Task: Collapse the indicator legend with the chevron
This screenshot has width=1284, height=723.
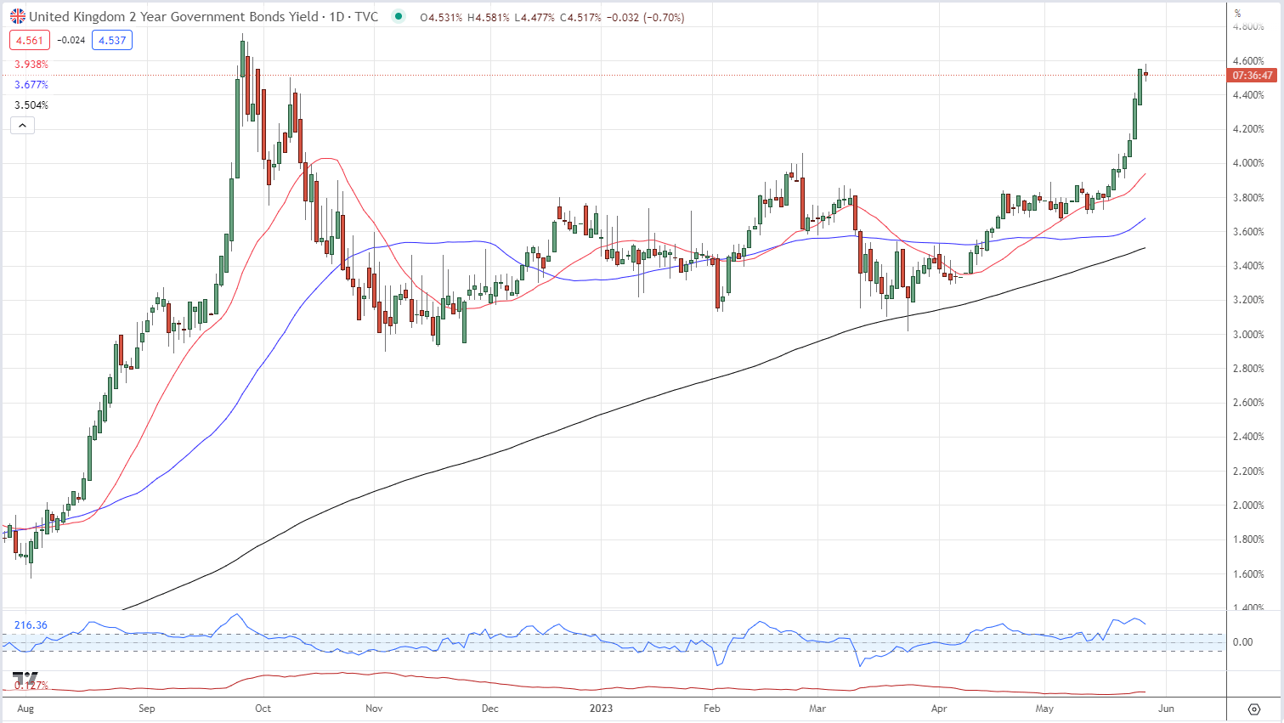Action: pyautogui.click(x=22, y=126)
